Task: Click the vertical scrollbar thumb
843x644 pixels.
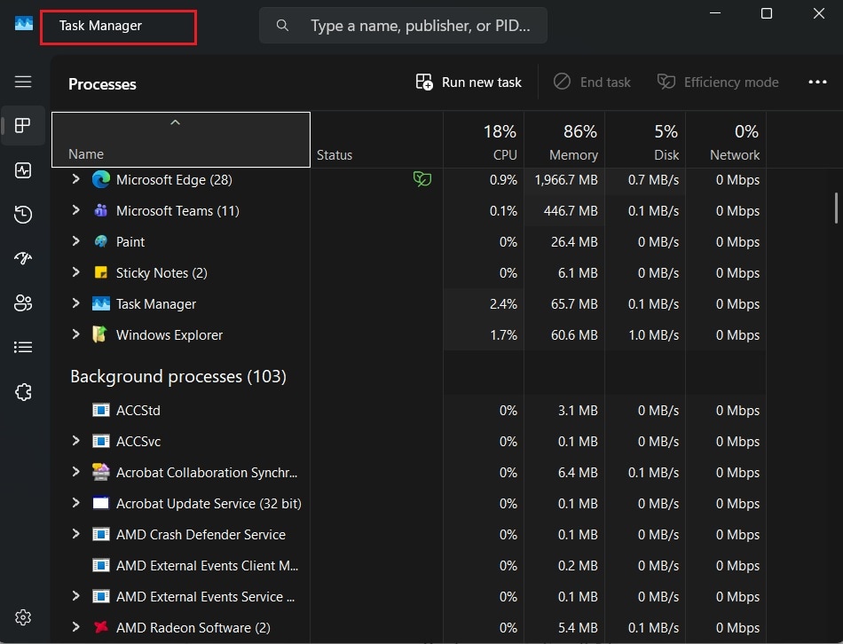Action: 836,208
